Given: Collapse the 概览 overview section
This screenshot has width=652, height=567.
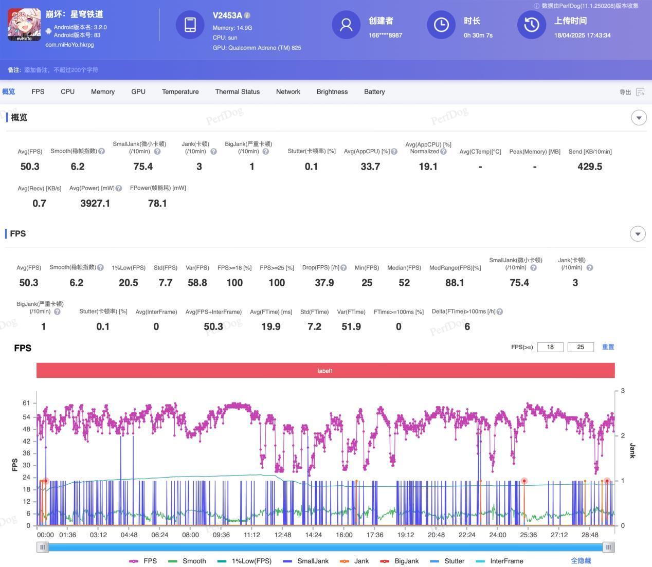Looking at the screenshot, I should 639,118.
